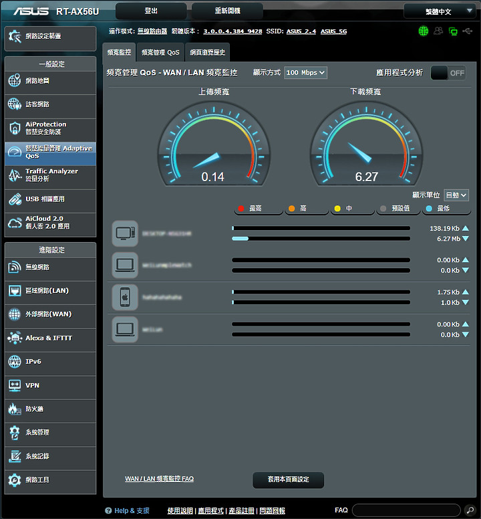Image resolution: width=481 pixels, height=519 pixels.
Task: Click the 1.75 Kb upload value
Action: coord(448,292)
